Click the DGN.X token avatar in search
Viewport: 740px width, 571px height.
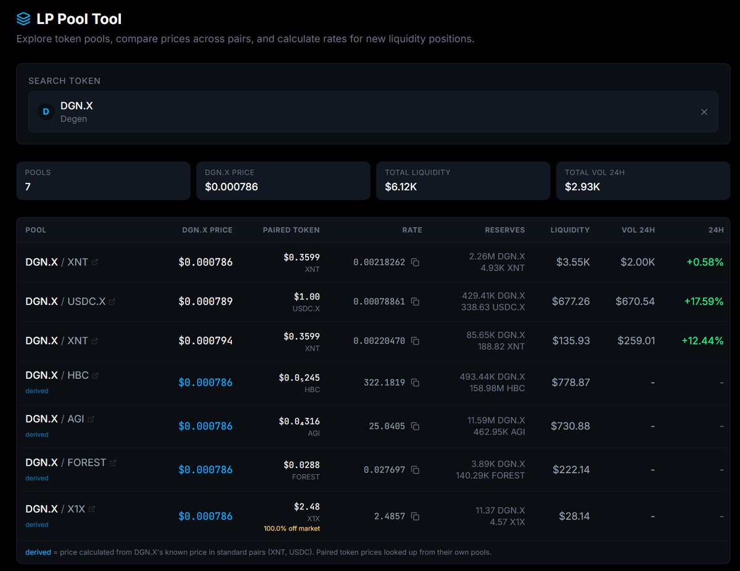46,112
